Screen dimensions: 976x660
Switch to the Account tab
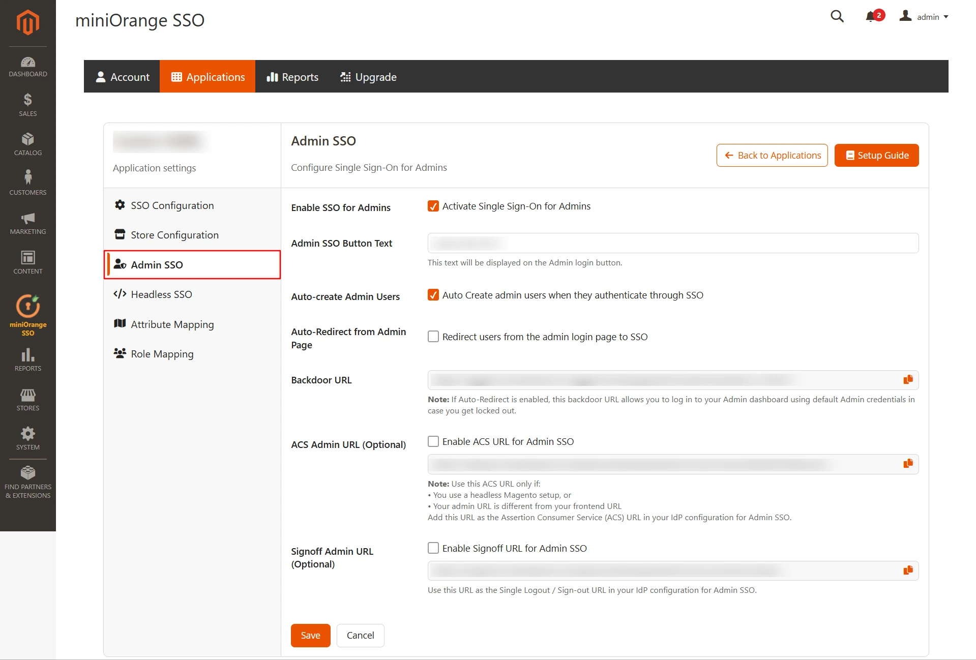[x=122, y=76]
